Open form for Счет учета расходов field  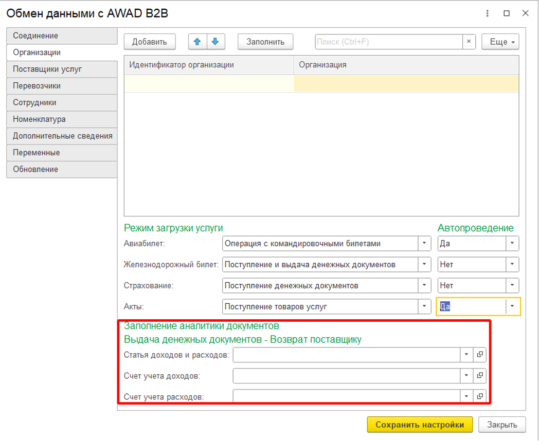pos(480,396)
